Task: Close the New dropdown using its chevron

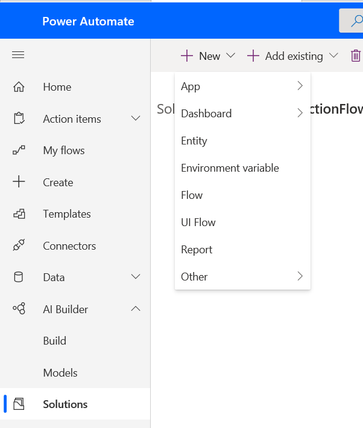Action: [230, 56]
